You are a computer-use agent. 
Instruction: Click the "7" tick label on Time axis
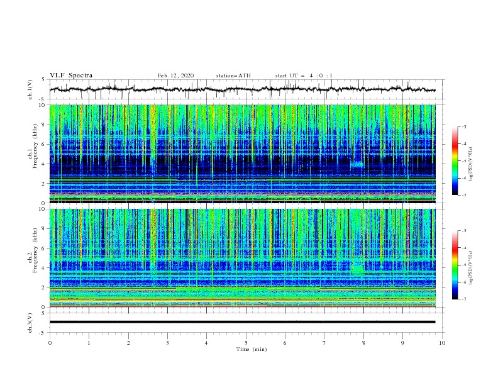click(x=324, y=343)
